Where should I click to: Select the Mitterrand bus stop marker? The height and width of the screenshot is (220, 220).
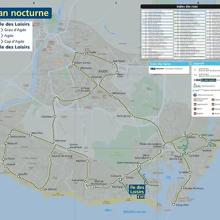111,95
